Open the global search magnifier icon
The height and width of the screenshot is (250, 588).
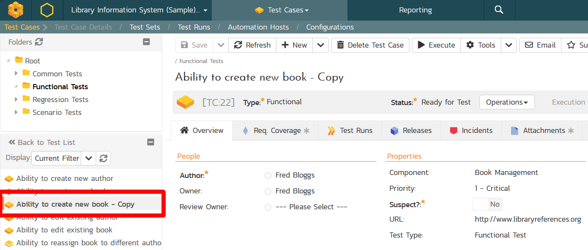coord(499,10)
